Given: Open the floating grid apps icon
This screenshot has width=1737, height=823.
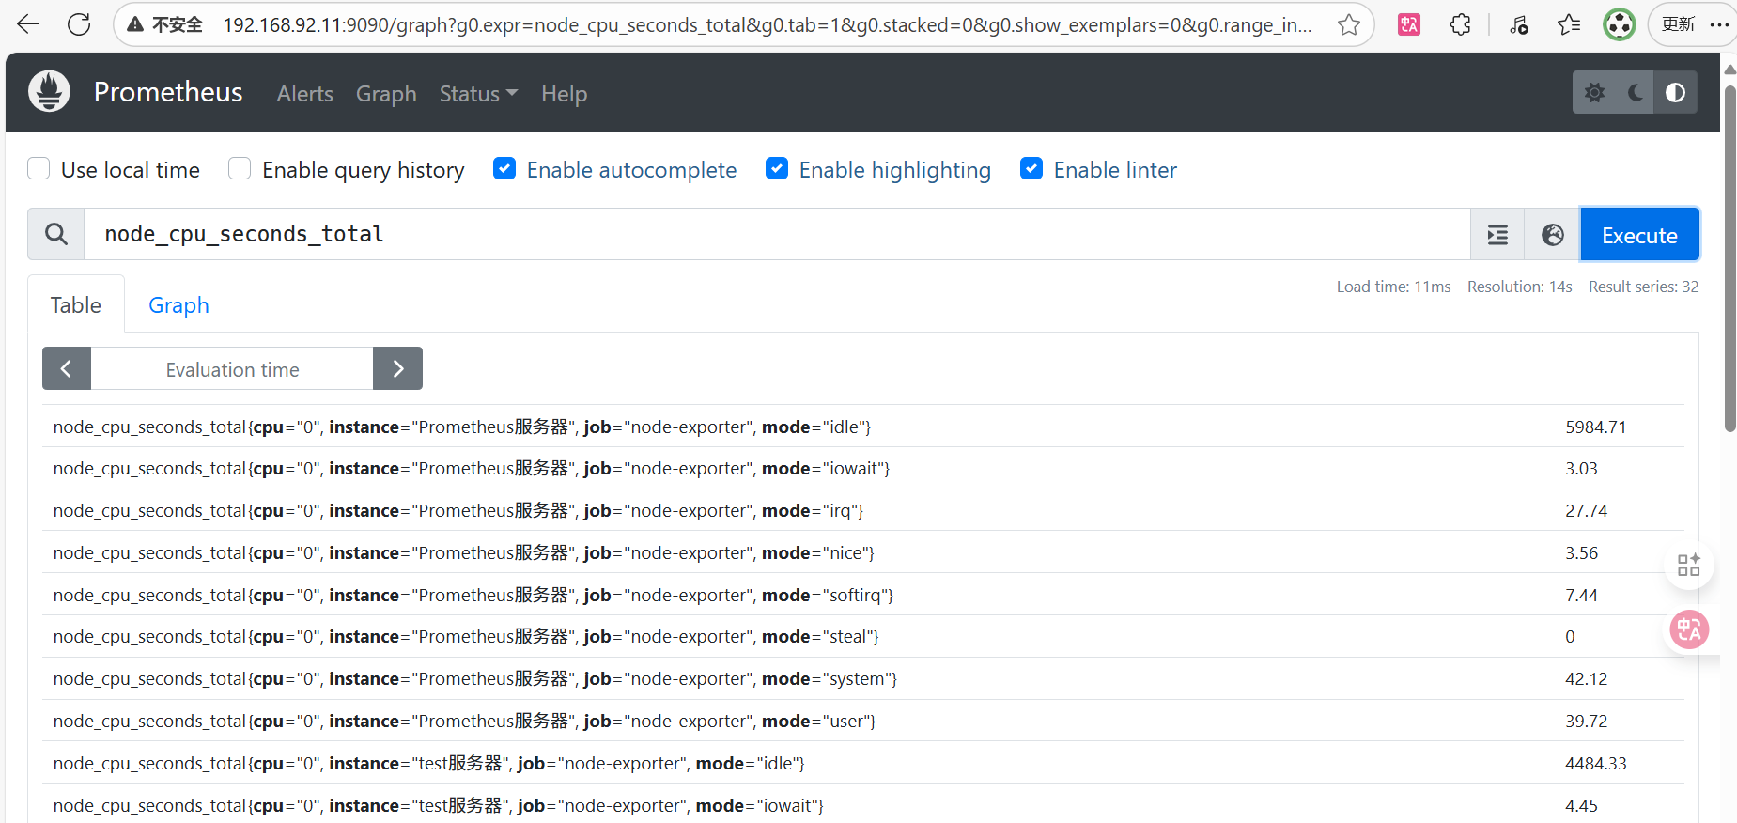Looking at the screenshot, I should 1689,565.
